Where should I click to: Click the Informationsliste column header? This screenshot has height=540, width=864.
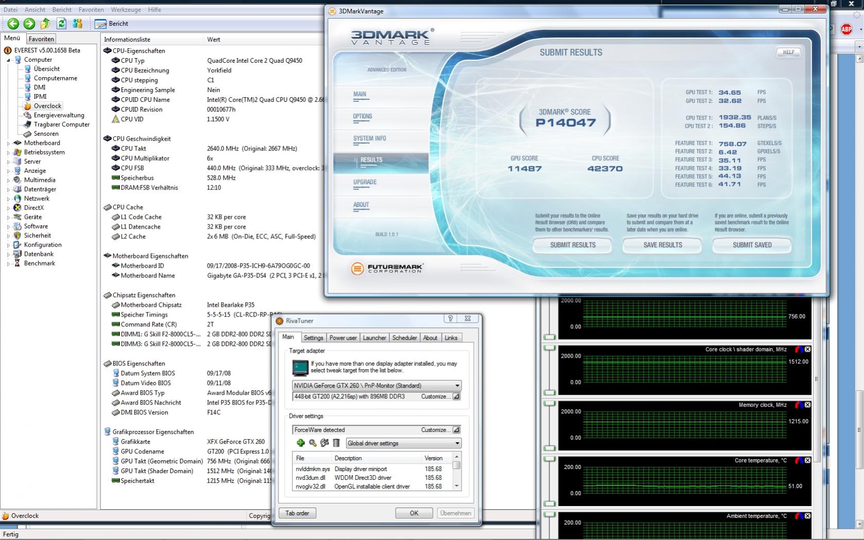pos(153,40)
